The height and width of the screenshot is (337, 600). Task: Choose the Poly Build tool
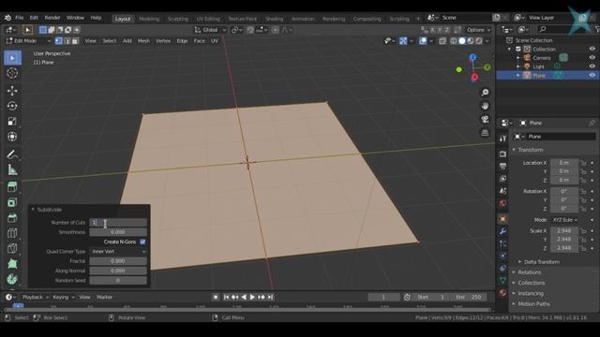point(12,264)
